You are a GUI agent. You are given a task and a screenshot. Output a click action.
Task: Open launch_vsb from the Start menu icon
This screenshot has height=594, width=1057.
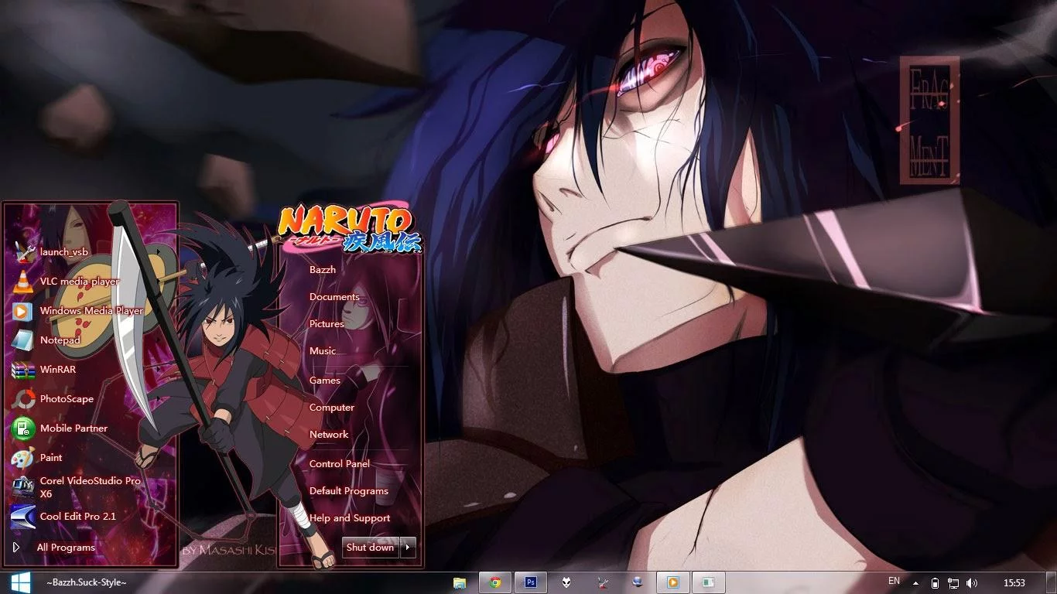pyautogui.click(x=23, y=251)
